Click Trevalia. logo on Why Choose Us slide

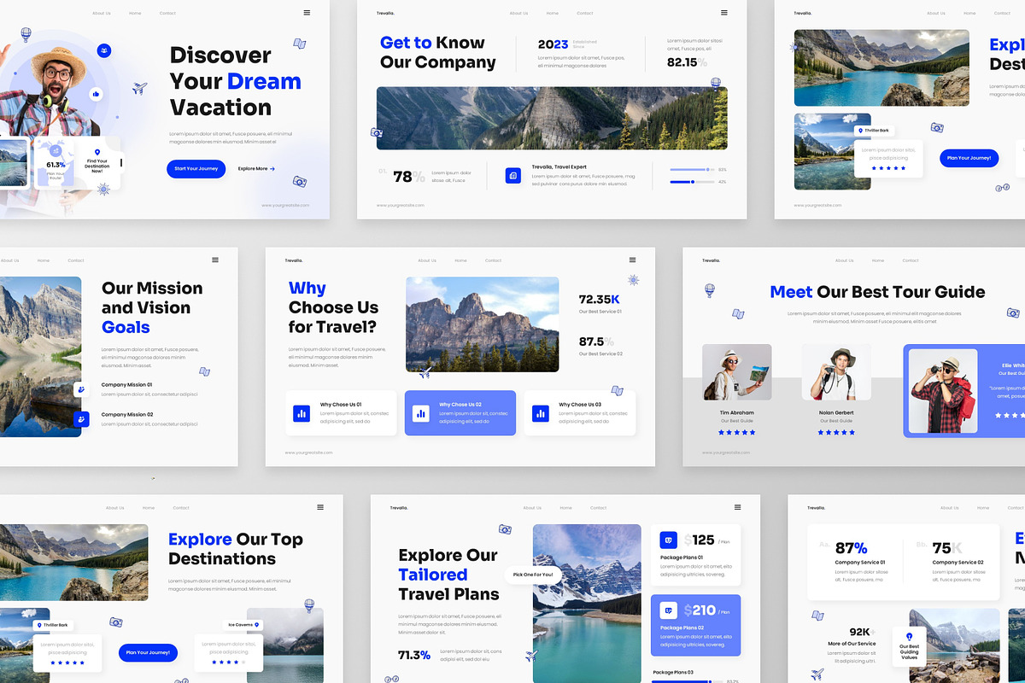coord(294,260)
